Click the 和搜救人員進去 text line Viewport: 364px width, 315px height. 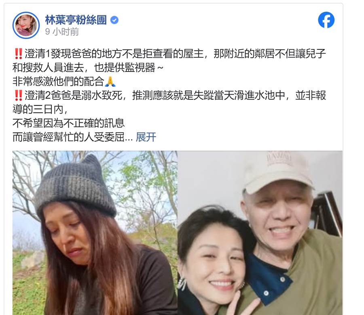[88, 68]
